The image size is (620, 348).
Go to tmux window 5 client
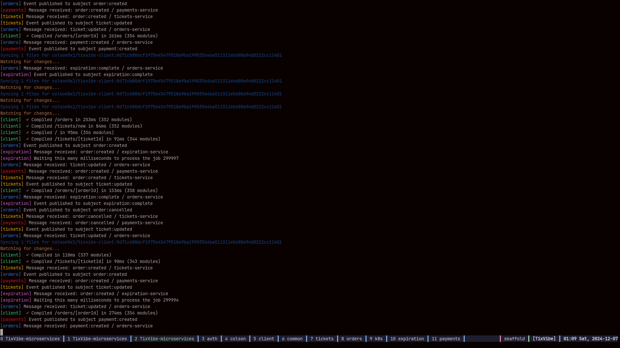click(x=264, y=339)
